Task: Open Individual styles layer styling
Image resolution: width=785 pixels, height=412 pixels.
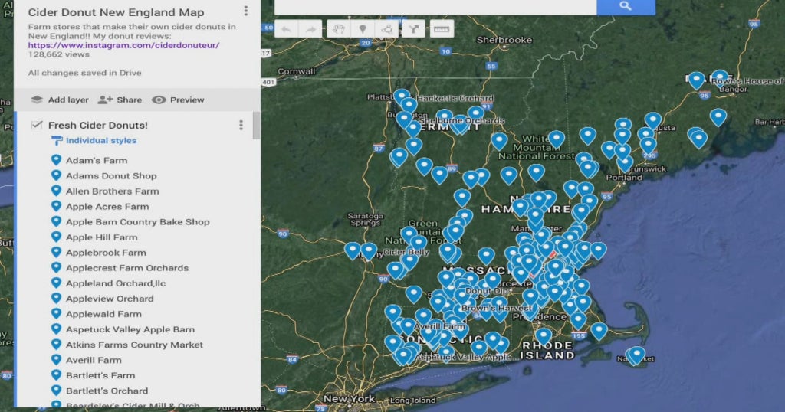Action: (x=100, y=141)
